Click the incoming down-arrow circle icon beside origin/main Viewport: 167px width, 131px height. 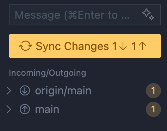coord(25,91)
